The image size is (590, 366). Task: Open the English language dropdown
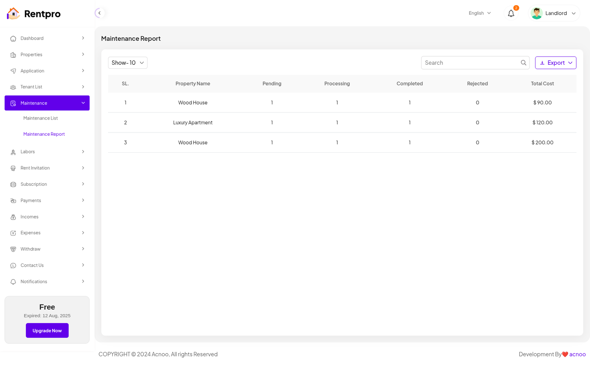(x=479, y=13)
